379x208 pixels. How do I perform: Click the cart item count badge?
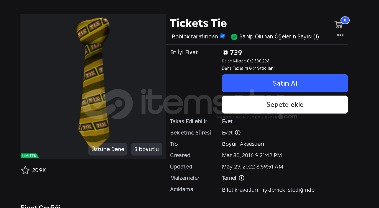(x=345, y=20)
